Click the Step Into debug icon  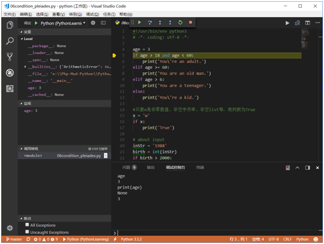point(160,22)
